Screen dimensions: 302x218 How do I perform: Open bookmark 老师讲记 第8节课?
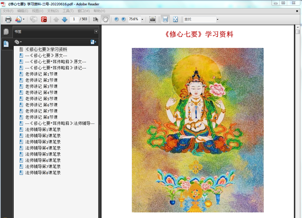(x=41, y=117)
